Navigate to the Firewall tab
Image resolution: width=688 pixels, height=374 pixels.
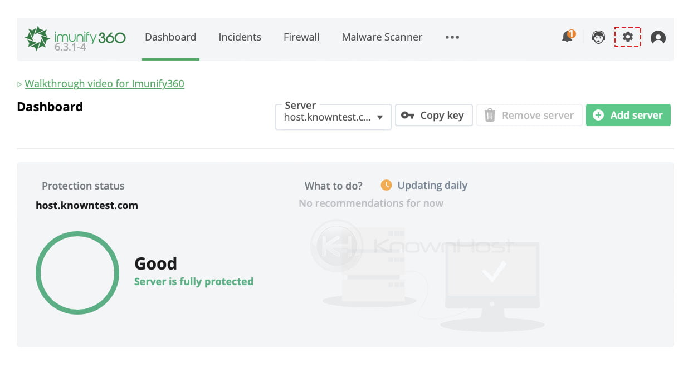coord(301,37)
